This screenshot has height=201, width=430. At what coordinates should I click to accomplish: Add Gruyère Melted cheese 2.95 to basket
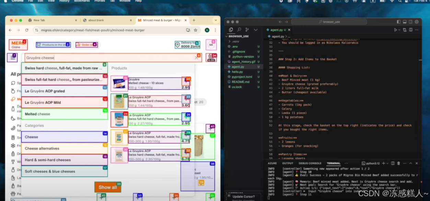tap(186, 81)
